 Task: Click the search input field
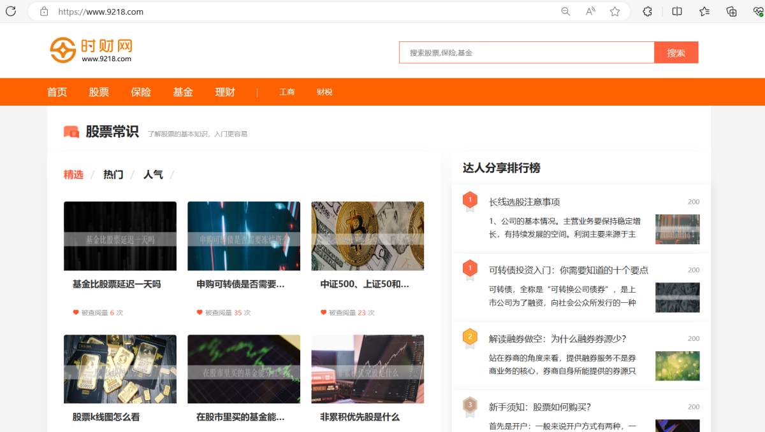[x=527, y=52]
